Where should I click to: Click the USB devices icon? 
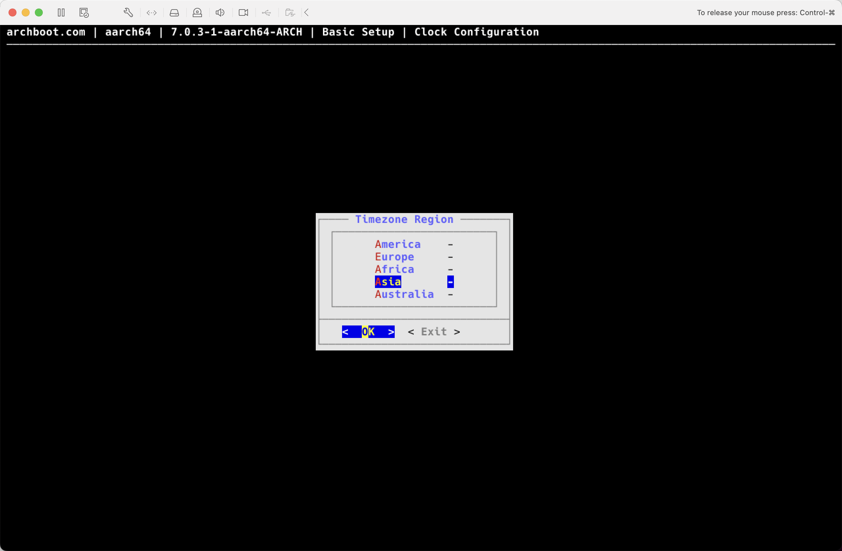[x=266, y=13]
